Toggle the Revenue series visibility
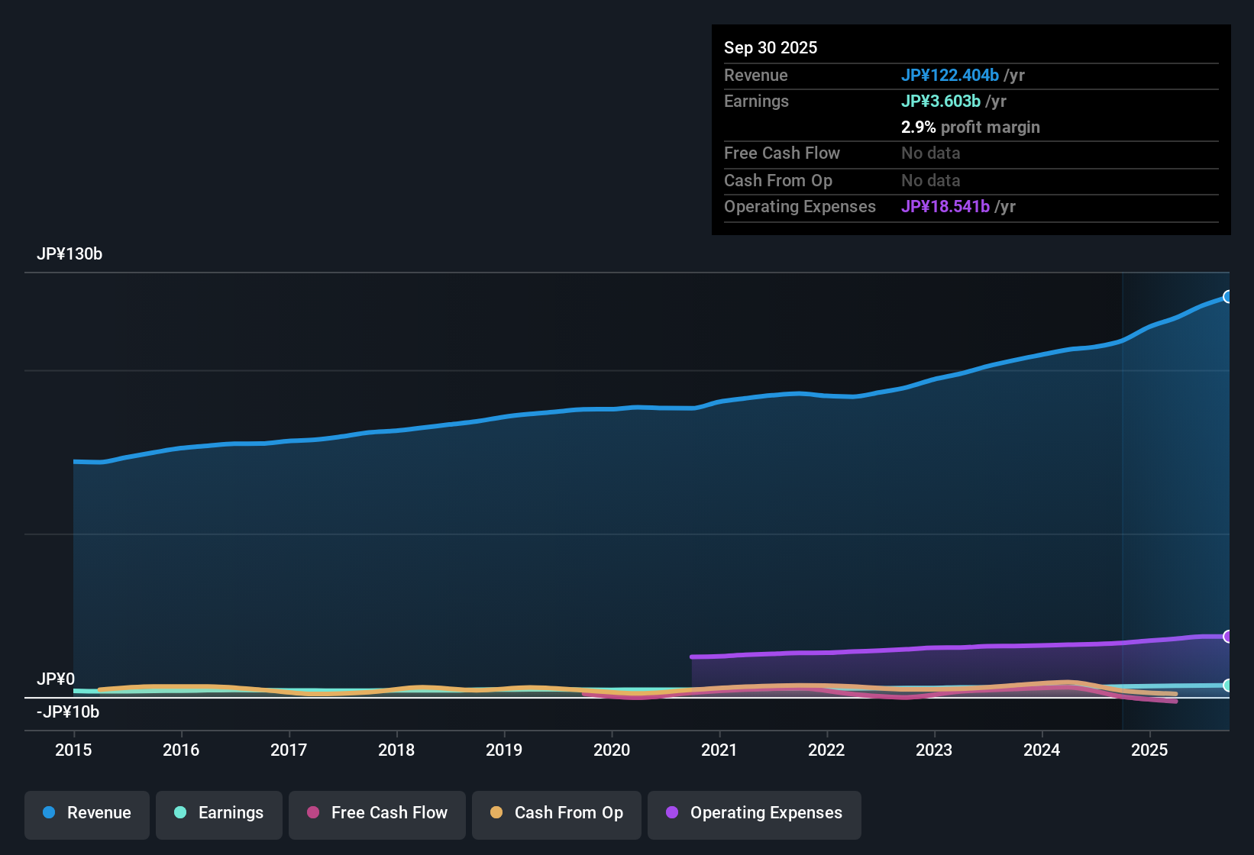The image size is (1254, 855). 86,813
